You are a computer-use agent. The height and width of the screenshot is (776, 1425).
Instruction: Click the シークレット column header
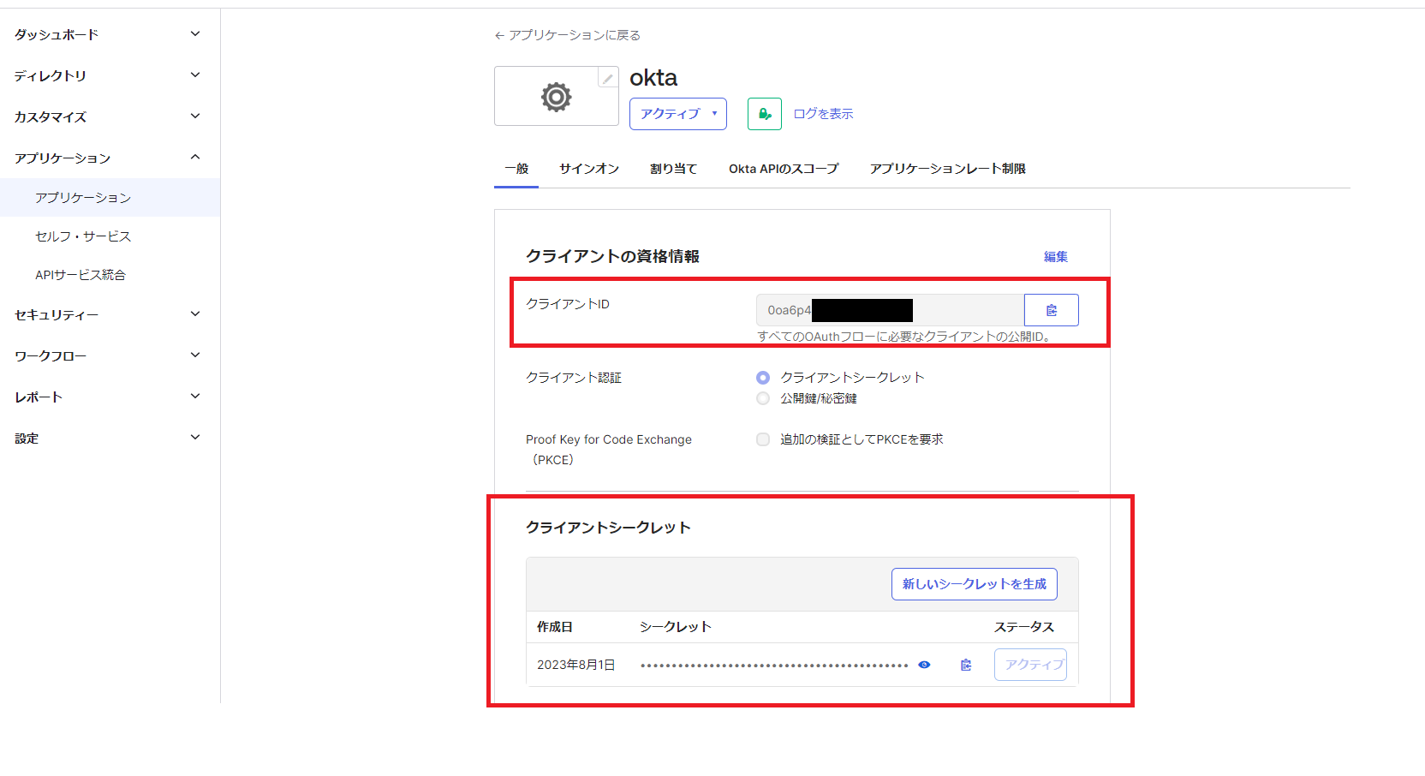(x=676, y=627)
